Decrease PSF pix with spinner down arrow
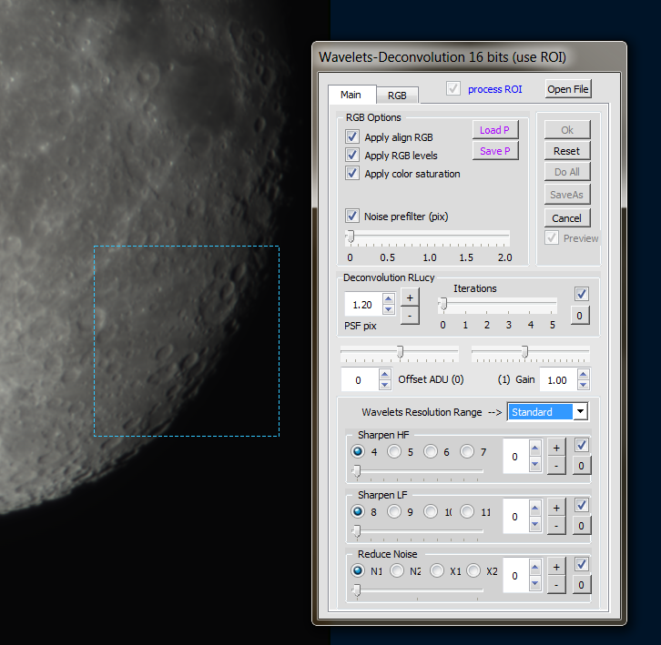 pos(389,309)
